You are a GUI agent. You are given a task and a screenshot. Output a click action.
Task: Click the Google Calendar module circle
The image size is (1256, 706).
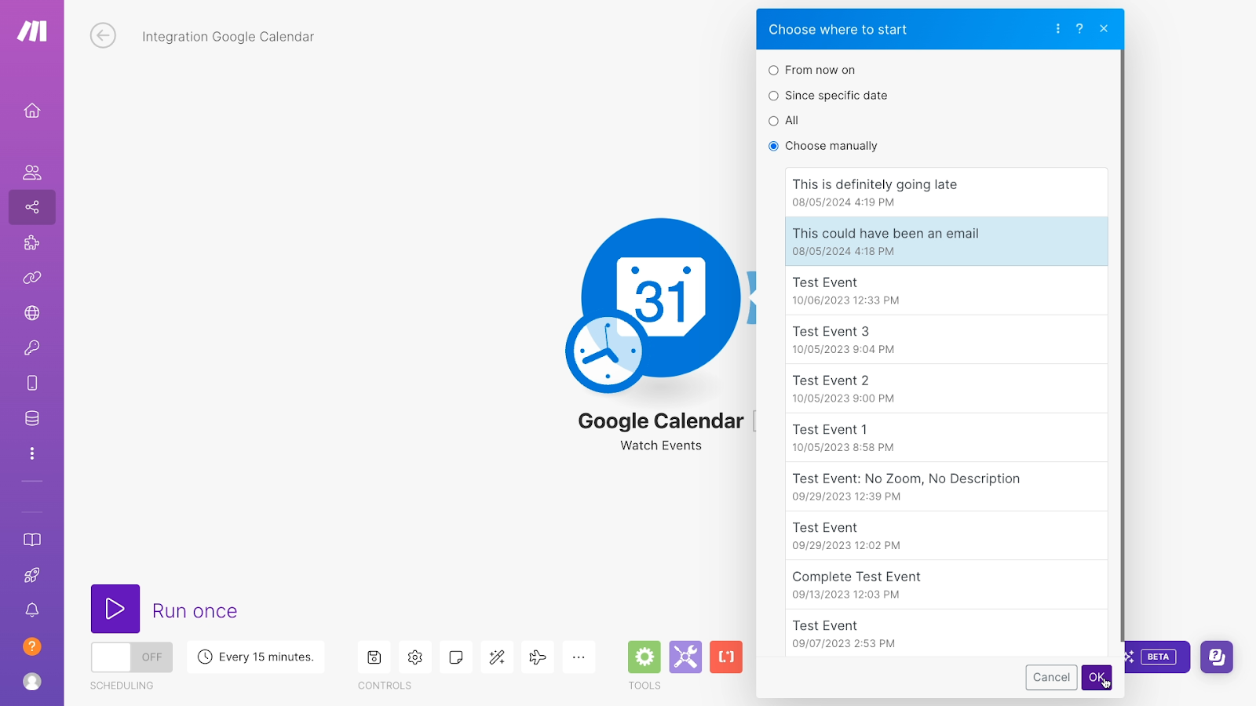(661, 298)
